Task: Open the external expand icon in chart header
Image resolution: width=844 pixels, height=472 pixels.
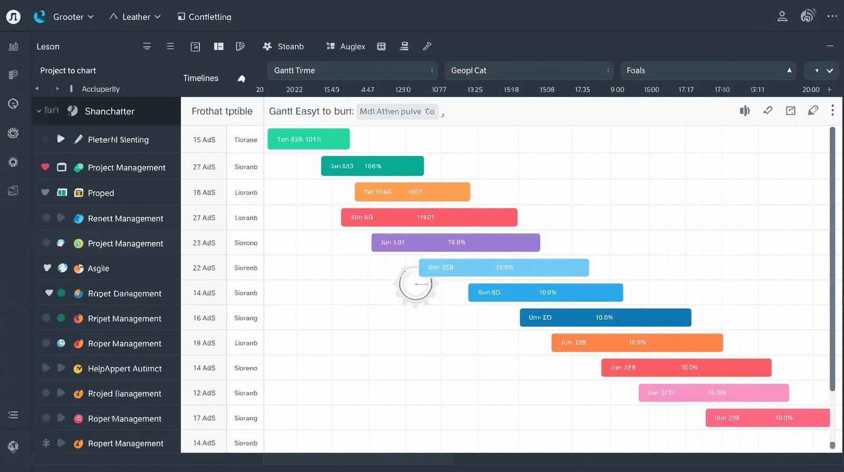Action: 791,111
